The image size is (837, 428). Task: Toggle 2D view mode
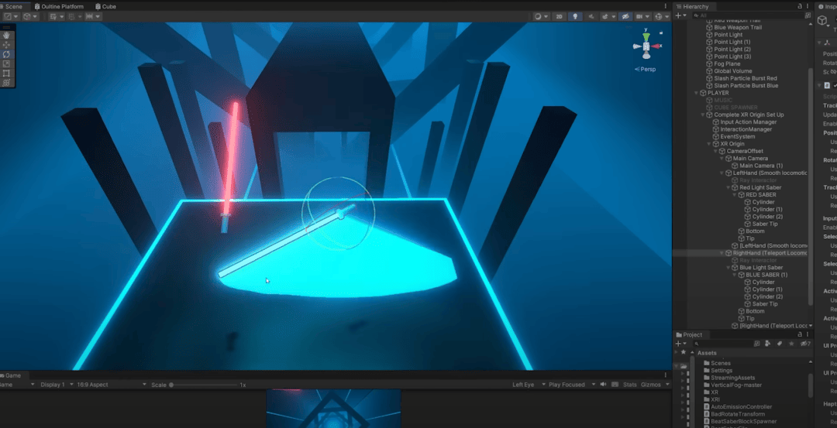559,16
